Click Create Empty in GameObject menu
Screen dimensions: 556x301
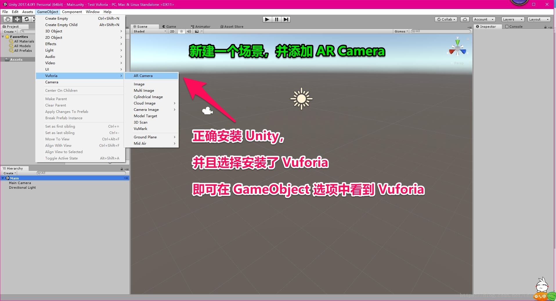pos(80,19)
